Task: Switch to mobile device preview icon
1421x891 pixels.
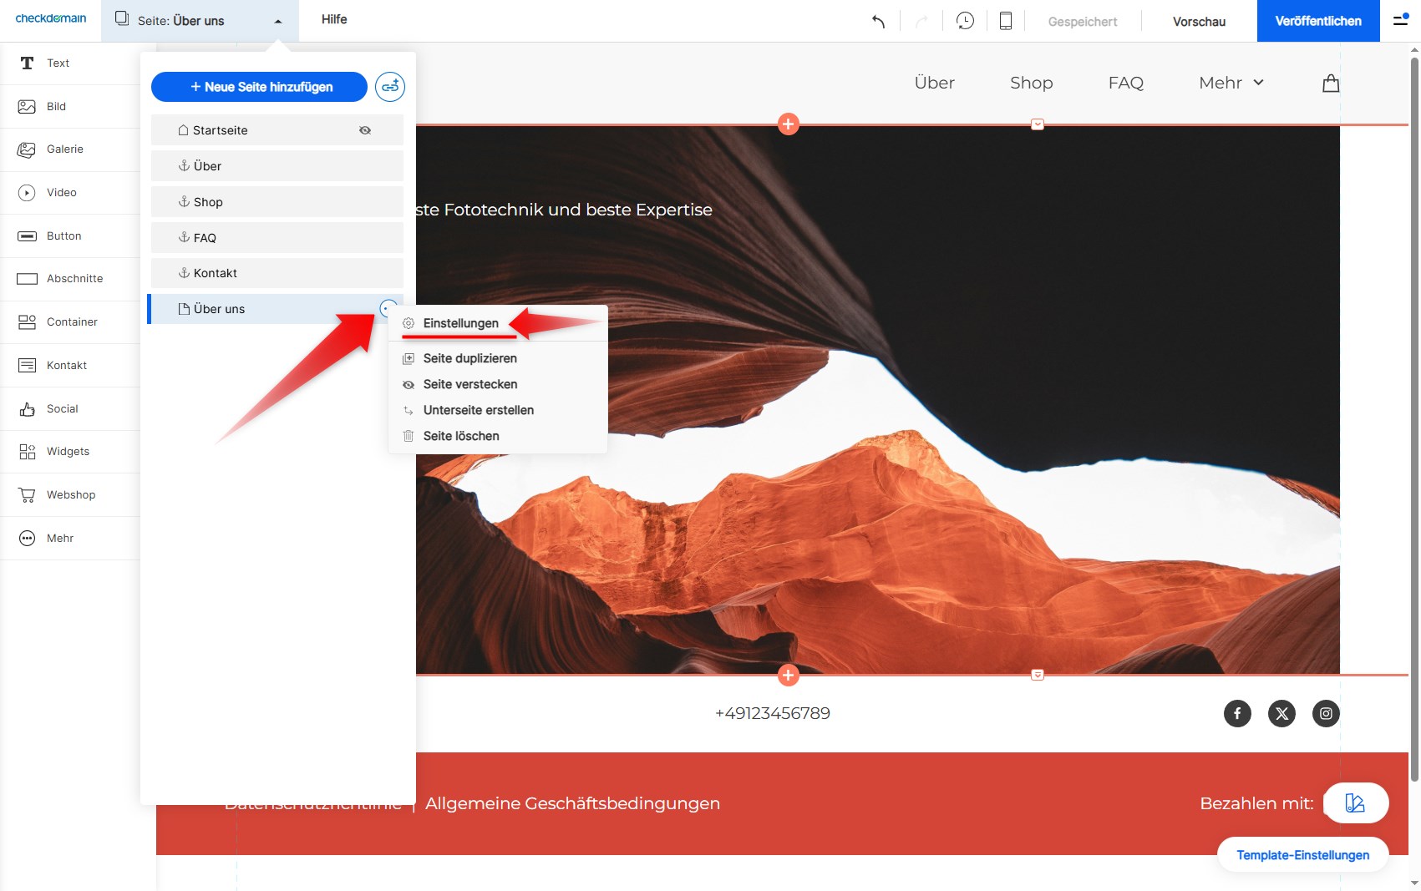Action: (x=1006, y=22)
